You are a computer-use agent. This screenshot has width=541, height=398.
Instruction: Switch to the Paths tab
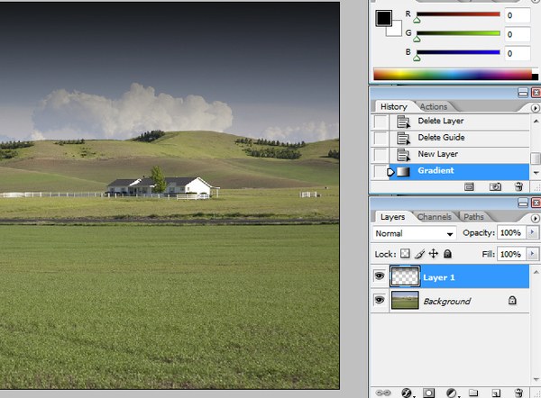click(x=473, y=217)
